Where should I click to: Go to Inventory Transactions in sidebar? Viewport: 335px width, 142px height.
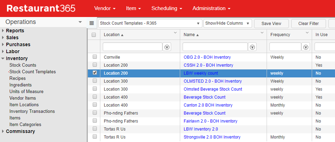tap(32, 111)
